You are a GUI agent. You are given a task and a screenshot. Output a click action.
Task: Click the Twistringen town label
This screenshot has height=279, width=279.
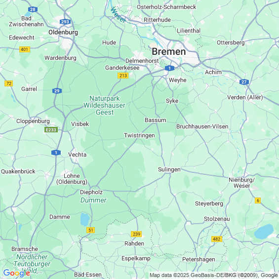point(139,135)
